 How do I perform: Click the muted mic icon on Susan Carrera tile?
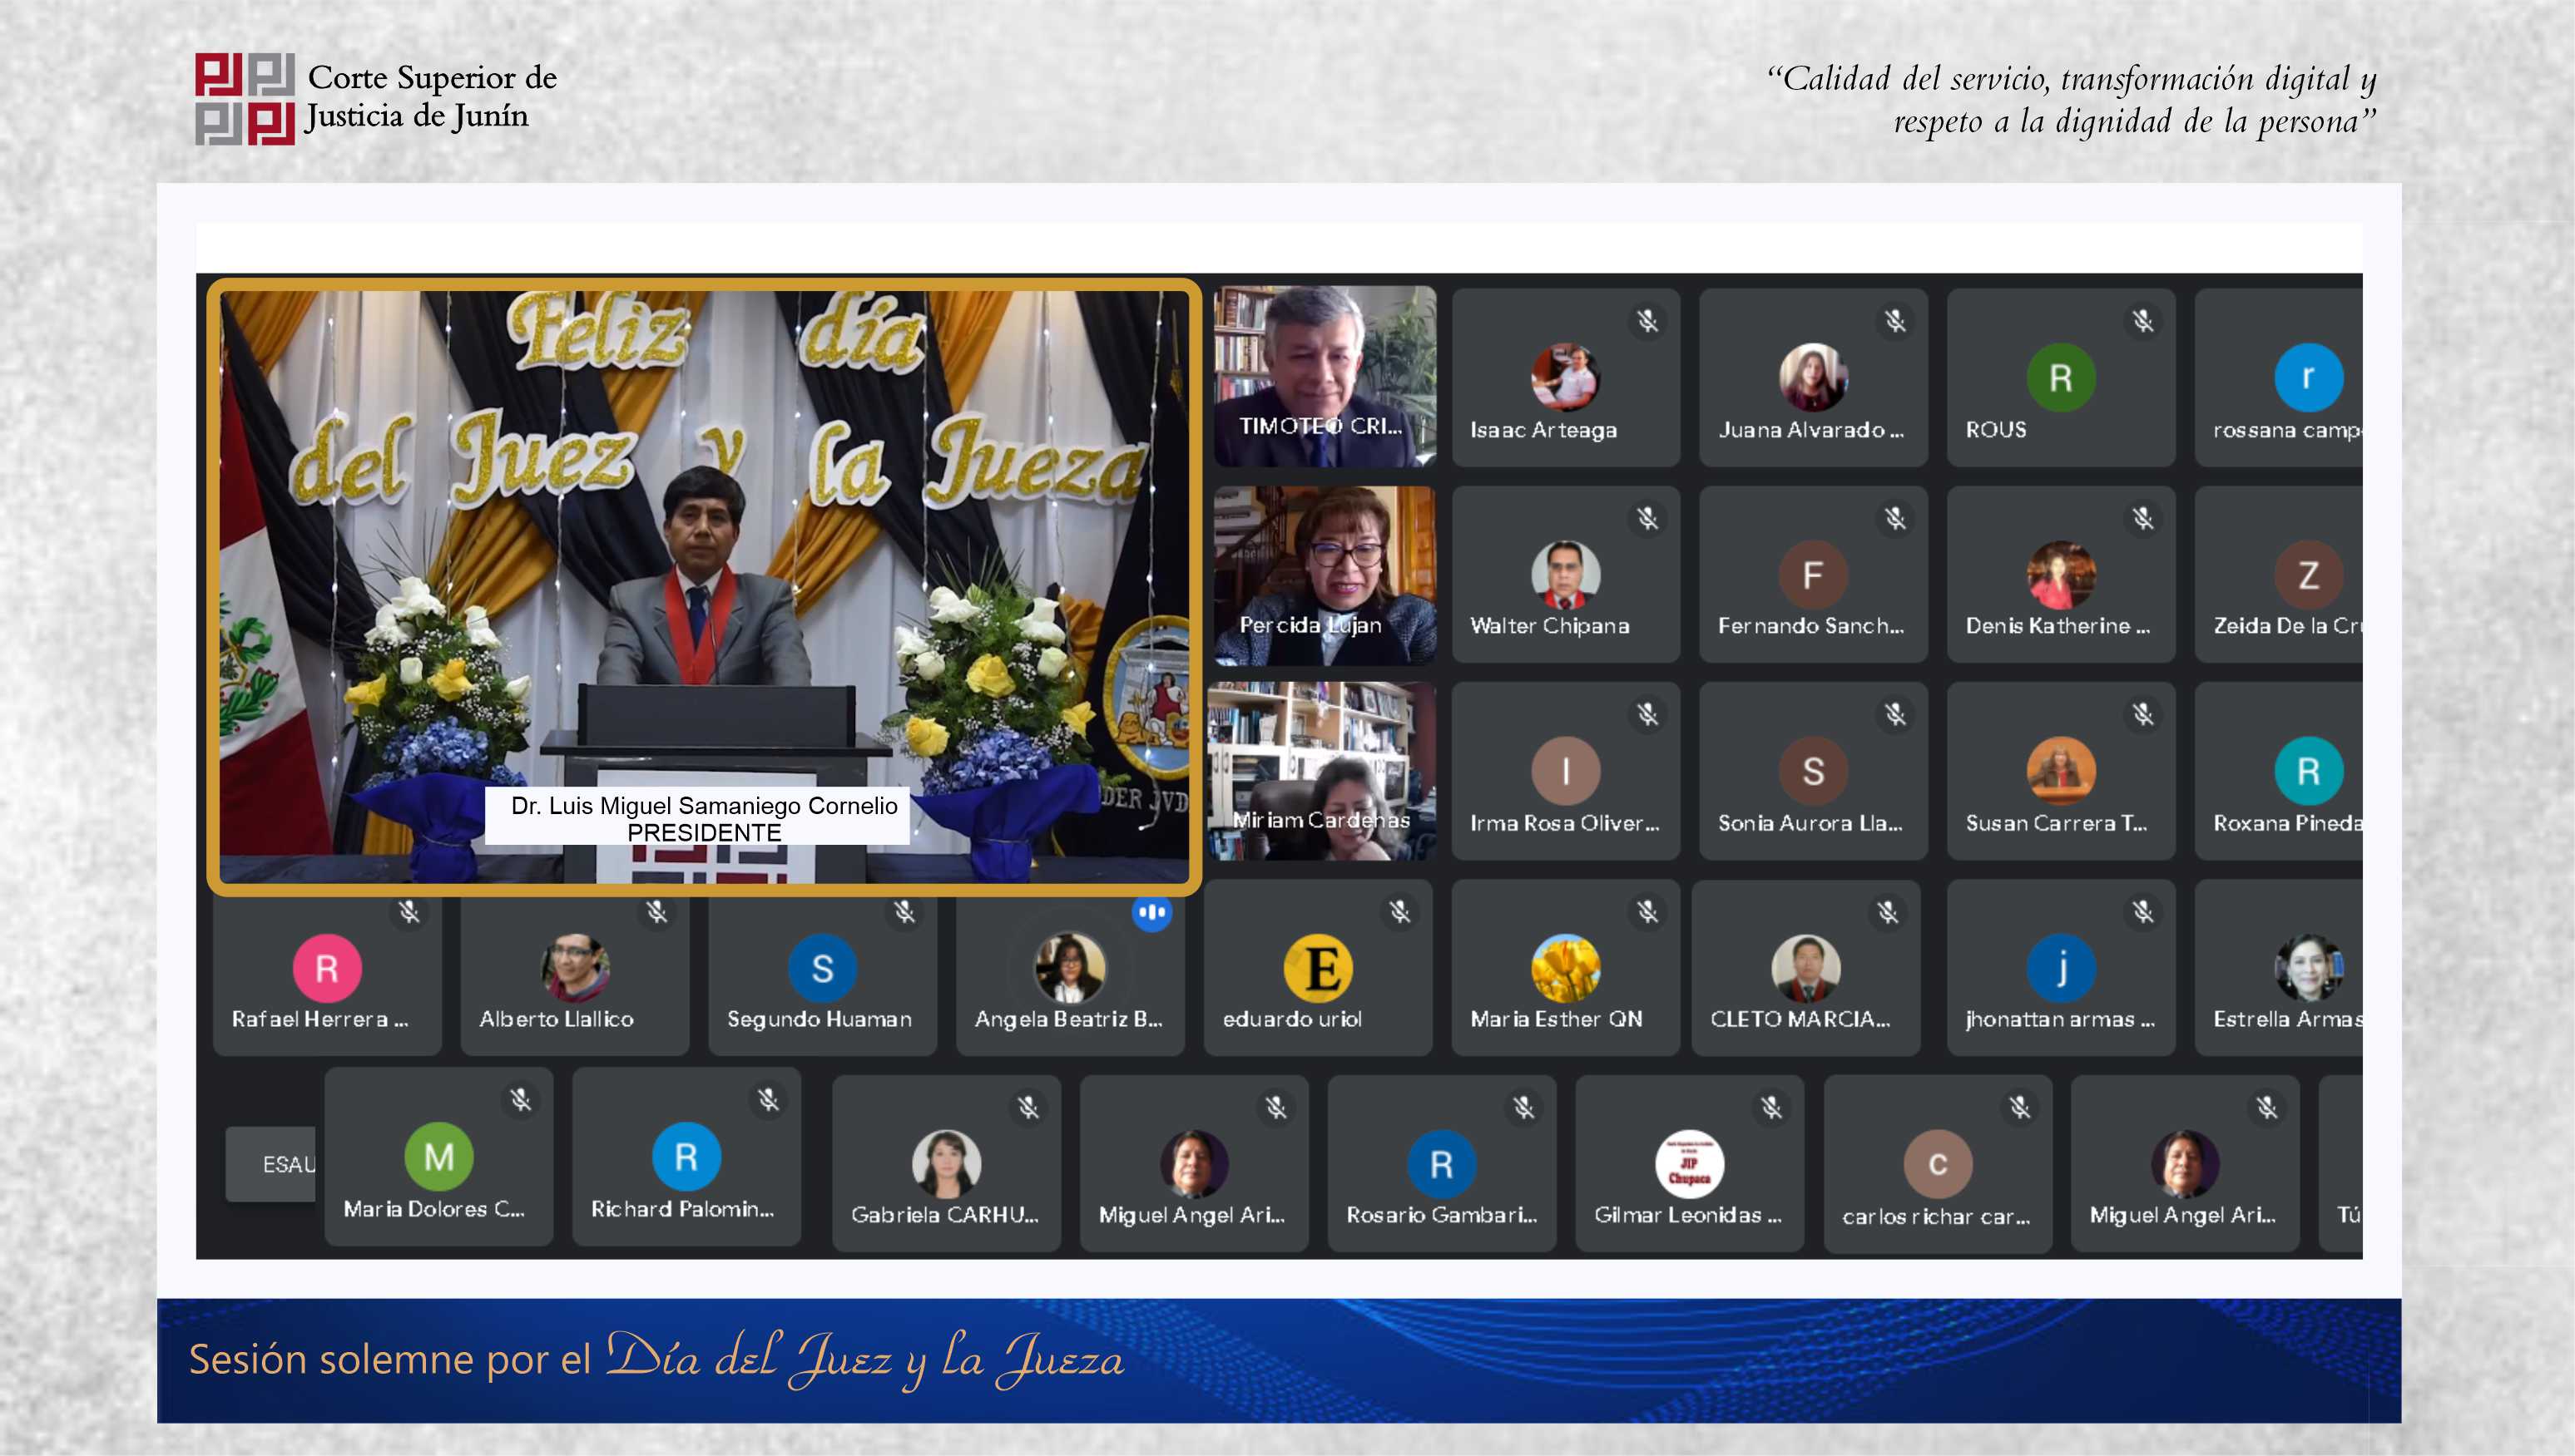(x=2143, y=714)
